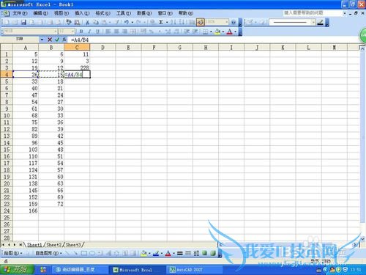Toggle Bold formatting

(x=81, y=32)
